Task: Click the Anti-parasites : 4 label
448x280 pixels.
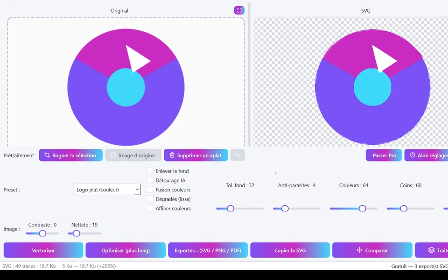Action: tap(297, 185)
